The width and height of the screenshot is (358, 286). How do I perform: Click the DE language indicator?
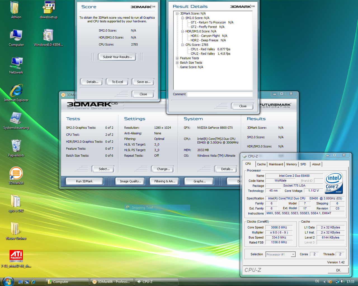(x=317, y=282)
